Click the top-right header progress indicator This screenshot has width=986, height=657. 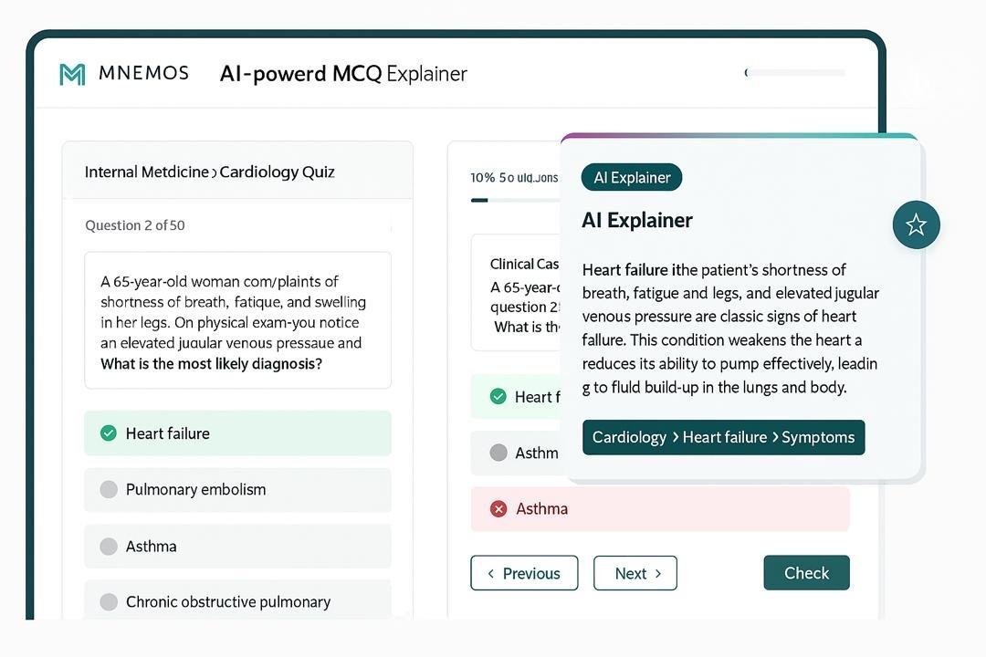pyautogui.click(x=794, y=73)
